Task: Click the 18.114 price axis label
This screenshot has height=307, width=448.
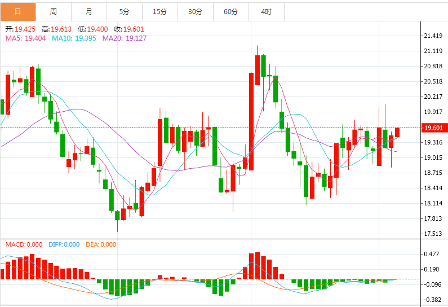Action: 433,203
